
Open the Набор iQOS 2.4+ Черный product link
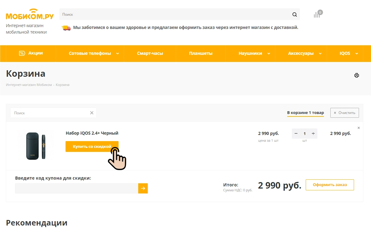point(92,133)
